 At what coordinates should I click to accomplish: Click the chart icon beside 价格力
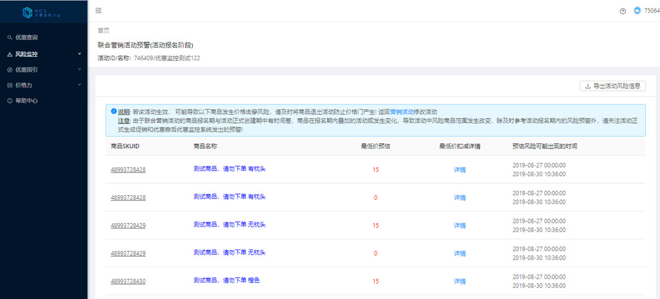(x=10, y=85)
